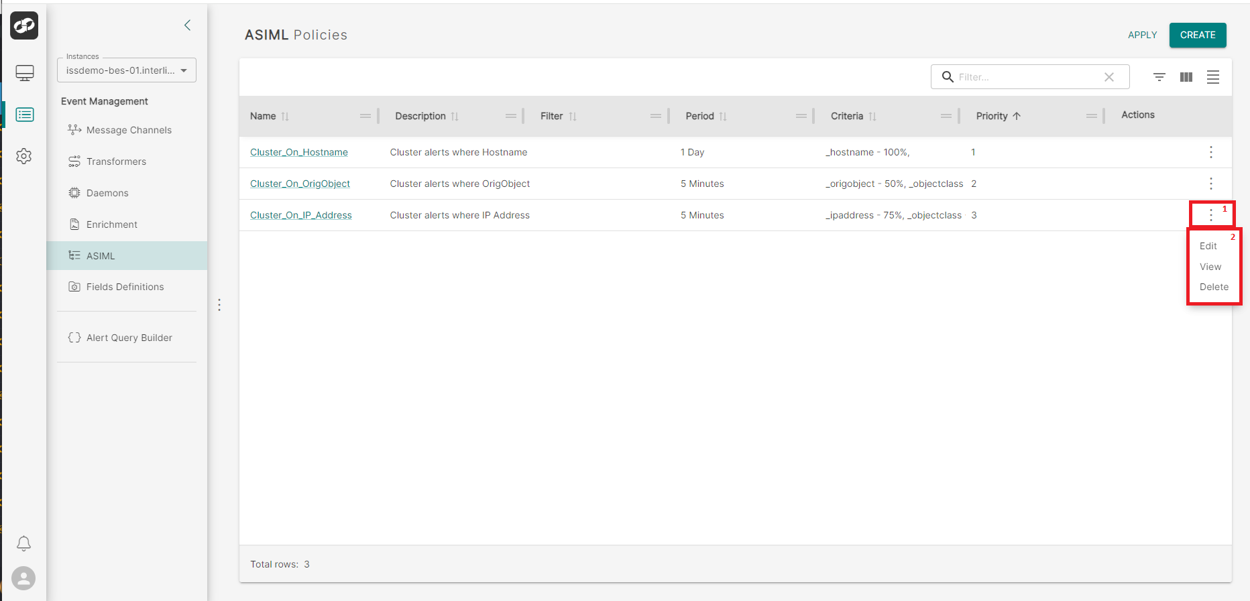Click 'Cluster alerts where Hostname' description

(x=459, y=152)
